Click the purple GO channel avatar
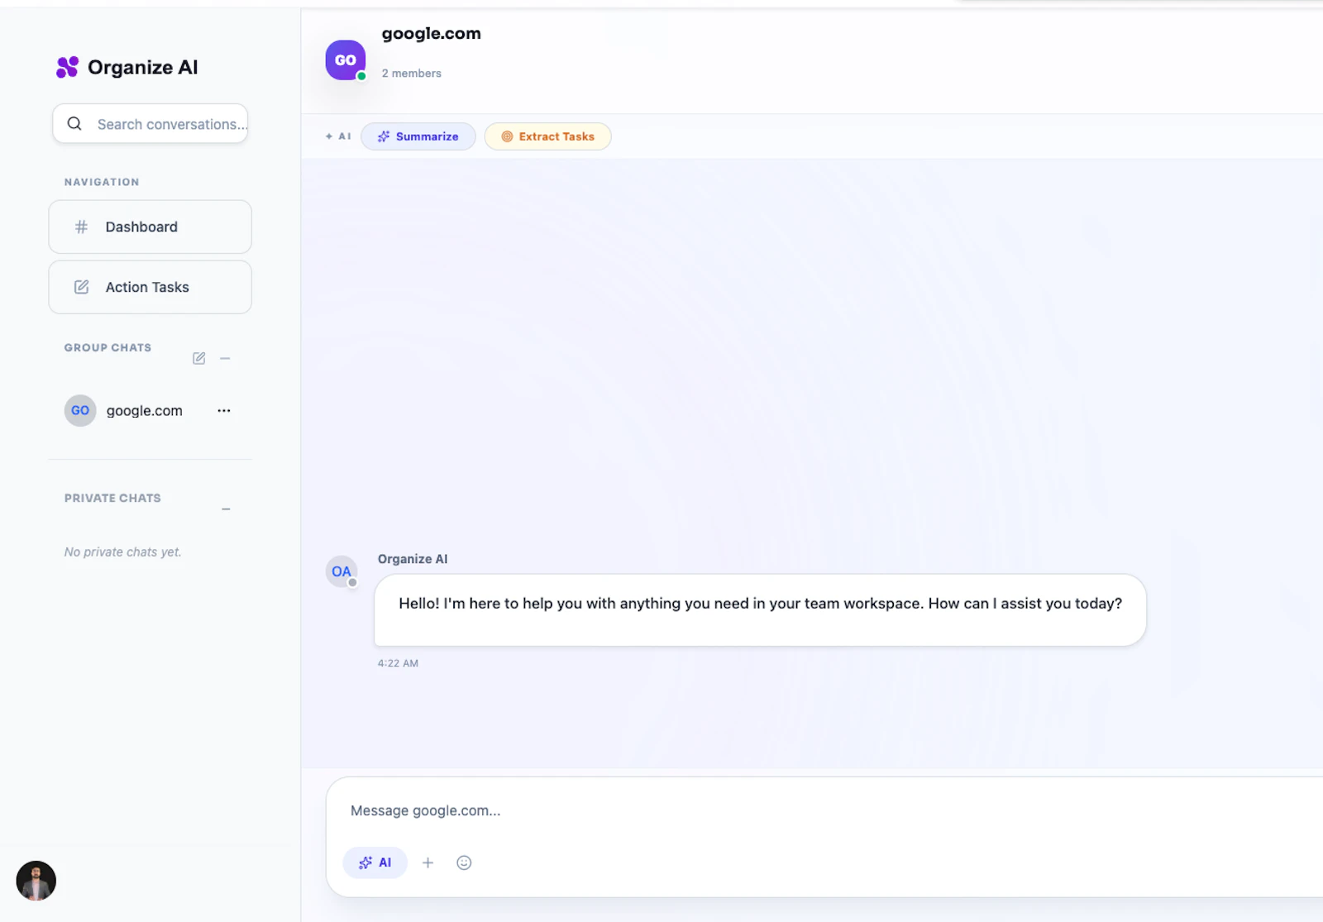This screenshot has height=922, width=1323. pos(346,60)
